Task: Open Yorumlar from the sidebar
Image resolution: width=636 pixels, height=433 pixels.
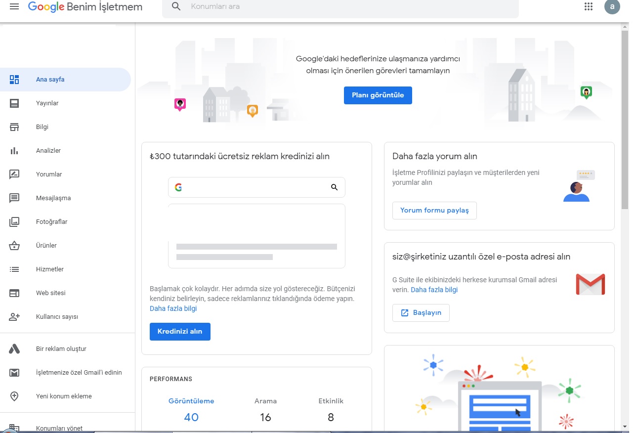Action: tap(65, 174)
